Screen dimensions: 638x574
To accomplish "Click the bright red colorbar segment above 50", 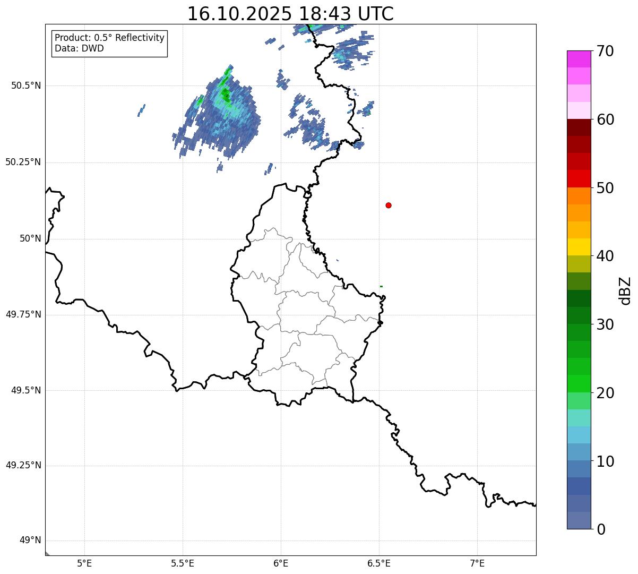I will coord(579,179).
